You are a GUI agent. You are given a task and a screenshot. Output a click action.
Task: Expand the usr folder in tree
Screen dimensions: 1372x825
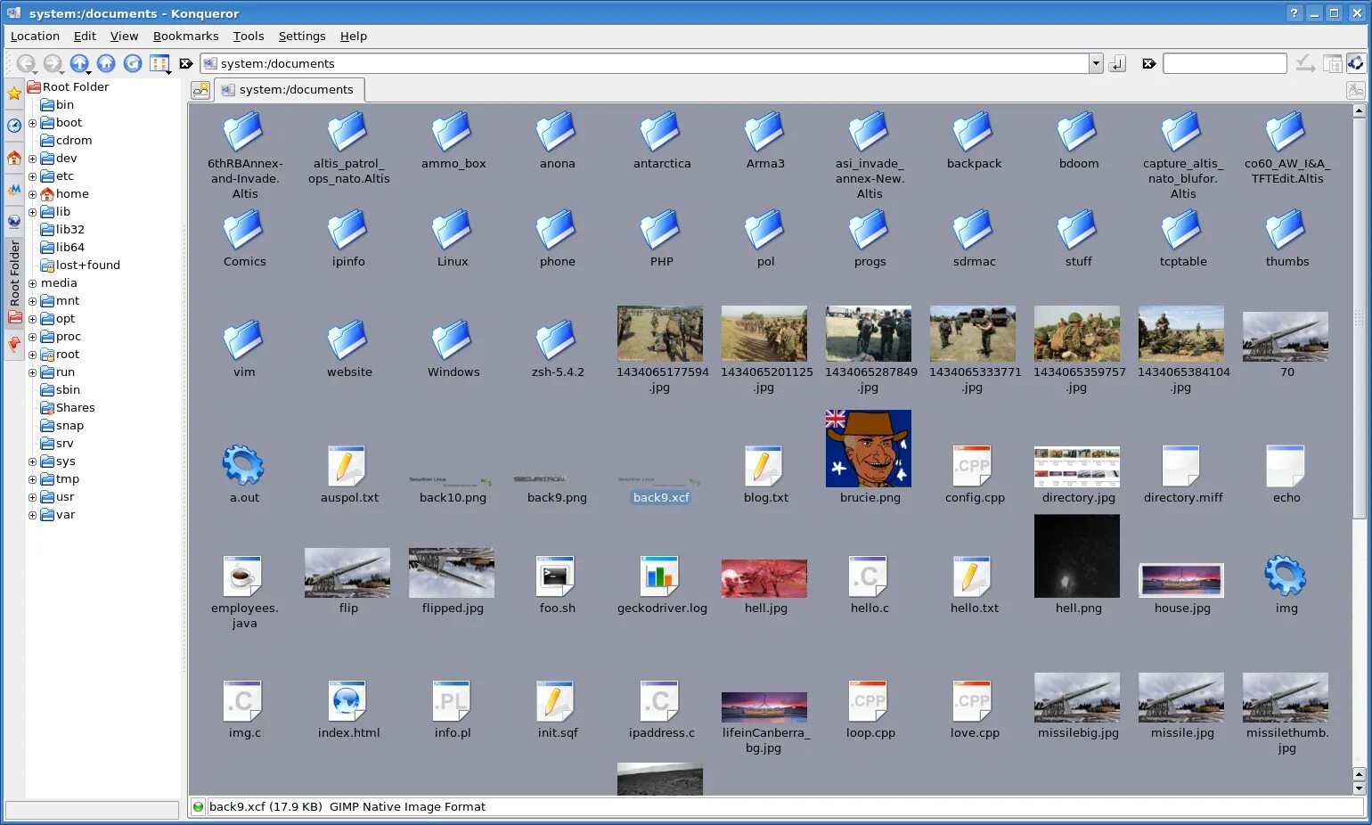click(32, 497)
